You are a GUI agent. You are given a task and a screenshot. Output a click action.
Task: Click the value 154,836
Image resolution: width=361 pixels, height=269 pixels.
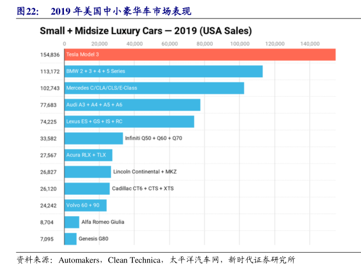tap(50, 55)
